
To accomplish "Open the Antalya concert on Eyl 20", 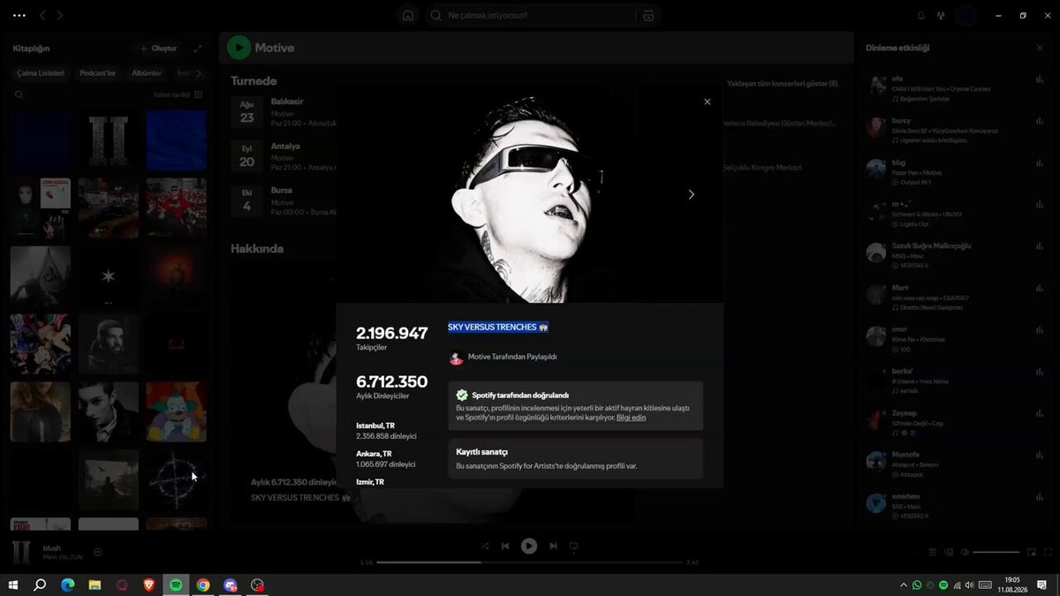I will pos(284,156).
